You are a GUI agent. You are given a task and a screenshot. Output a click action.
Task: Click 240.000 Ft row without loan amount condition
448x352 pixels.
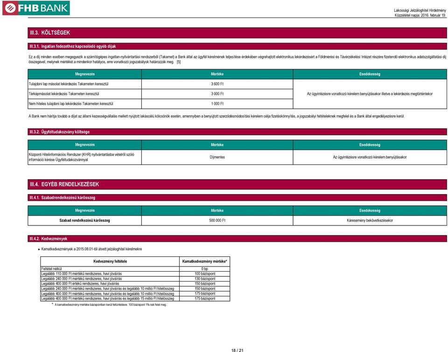click(x=110, y=279)
